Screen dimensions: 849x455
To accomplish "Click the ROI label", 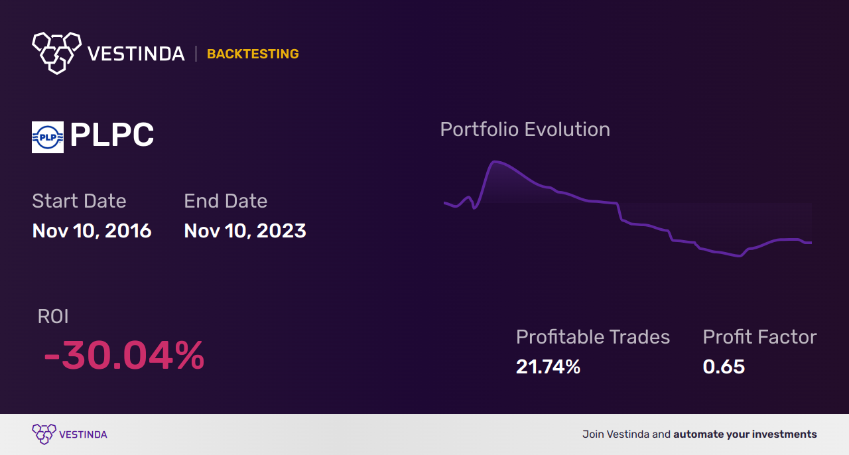I will point(53,316).
